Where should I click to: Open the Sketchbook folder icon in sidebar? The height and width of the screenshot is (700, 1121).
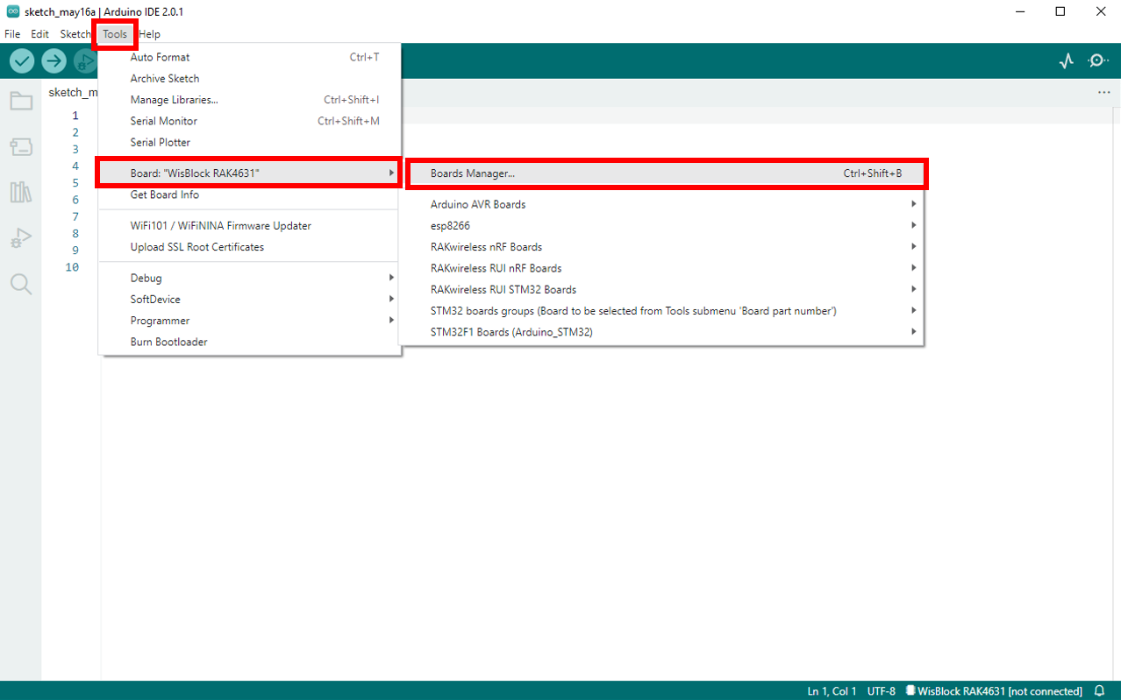click(21, 101)
